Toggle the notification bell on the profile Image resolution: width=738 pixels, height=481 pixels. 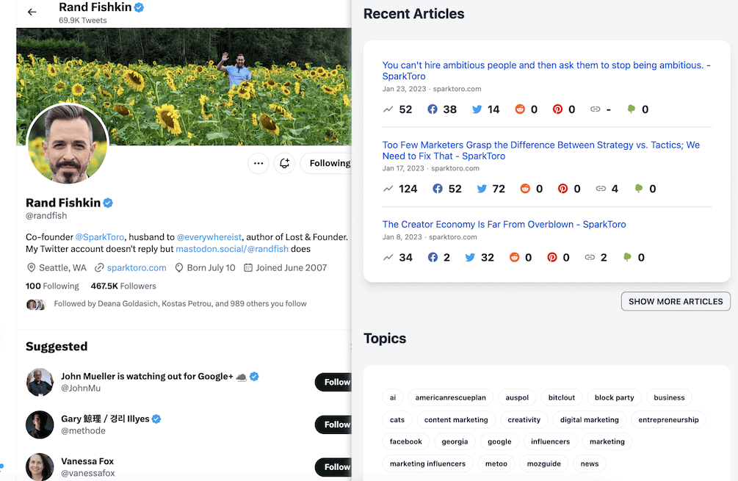(285, 163)
